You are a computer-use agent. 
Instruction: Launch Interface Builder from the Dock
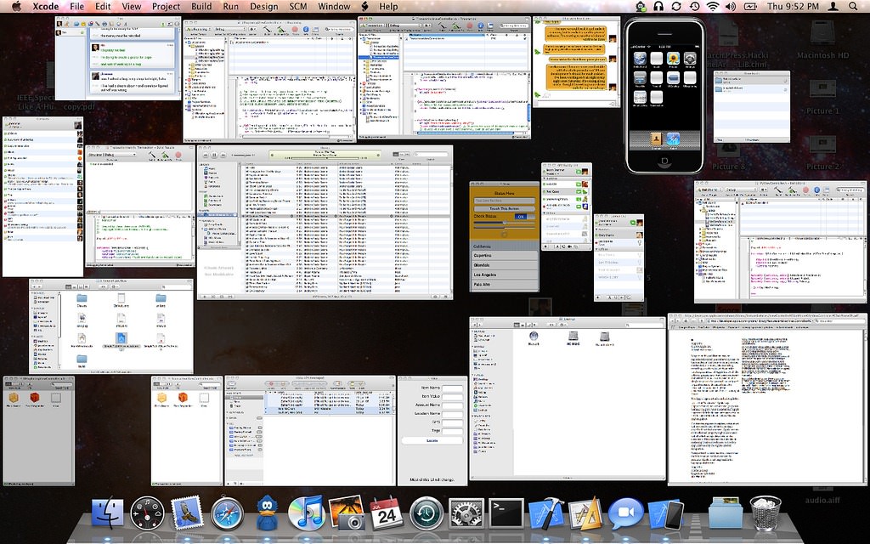pos(585,514)
